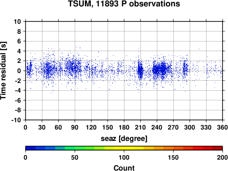Click the yellow section of the colorbar near 100

point(124,148)
